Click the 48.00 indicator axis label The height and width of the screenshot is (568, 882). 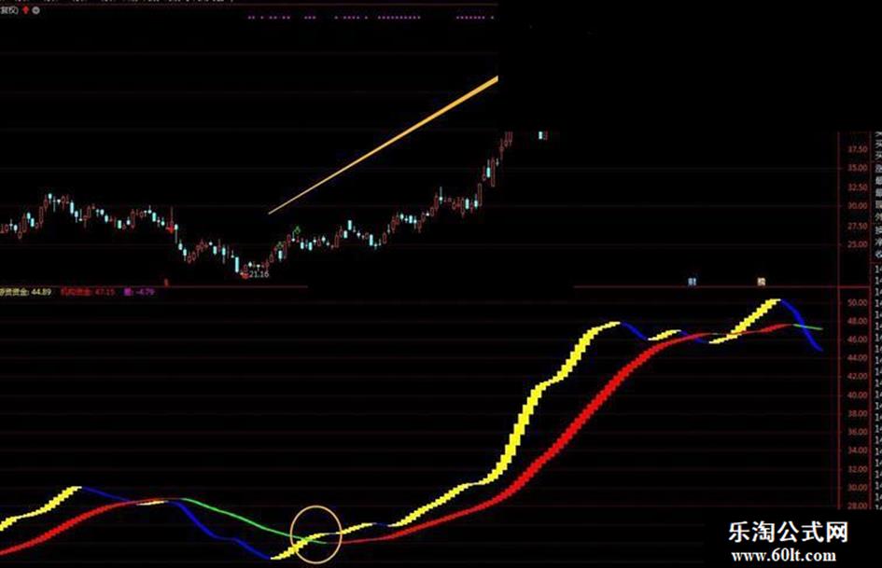pos(857,321)
